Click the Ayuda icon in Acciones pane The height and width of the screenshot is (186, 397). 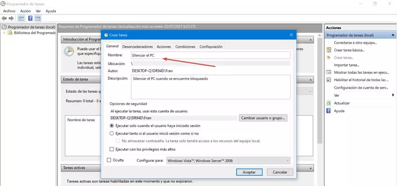point(329,111)
